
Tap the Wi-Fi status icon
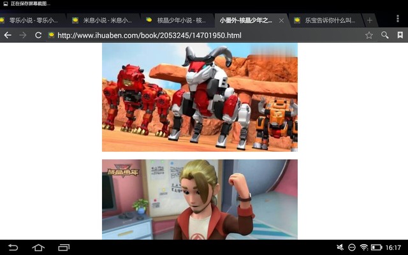(x=364, y=247)
